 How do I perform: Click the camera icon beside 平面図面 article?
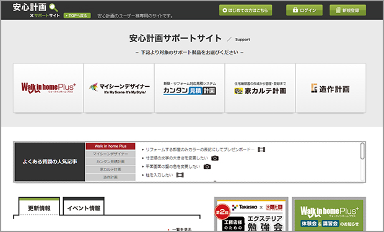coord(207,167)
